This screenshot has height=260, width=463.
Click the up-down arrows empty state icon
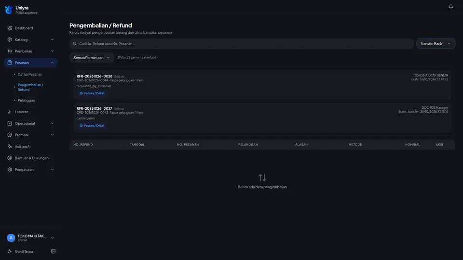tap(262, 178)
